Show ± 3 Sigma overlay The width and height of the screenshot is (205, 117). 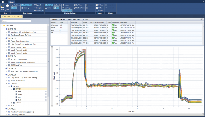[67, 8]
